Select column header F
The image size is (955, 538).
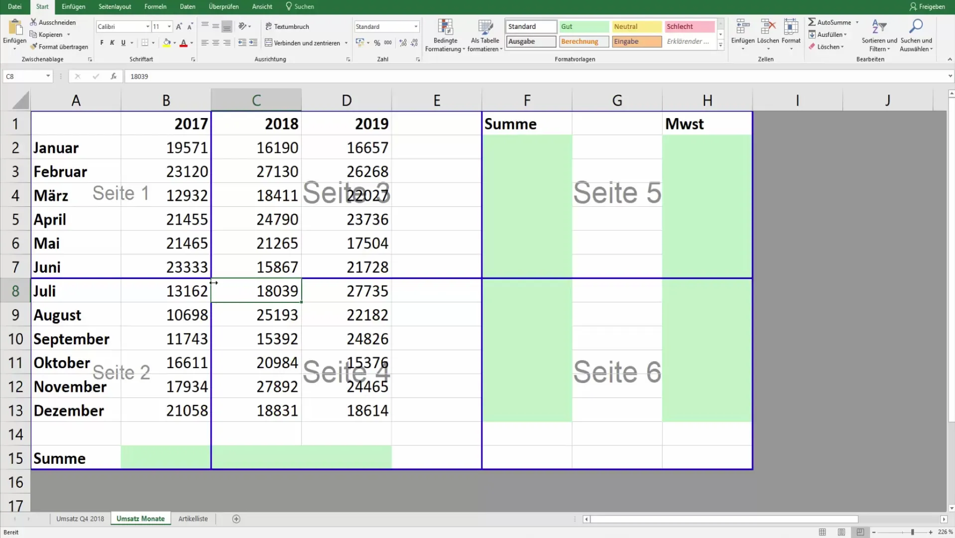[x=527, y=100]
